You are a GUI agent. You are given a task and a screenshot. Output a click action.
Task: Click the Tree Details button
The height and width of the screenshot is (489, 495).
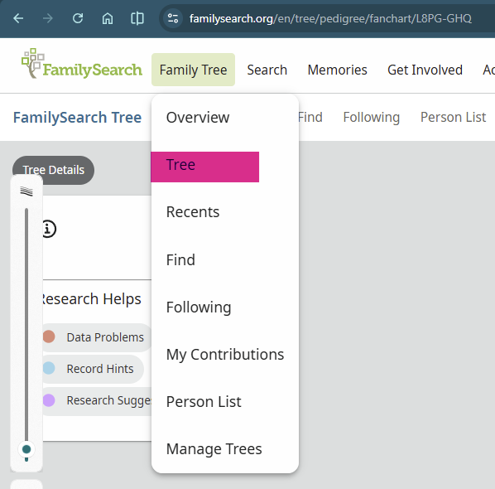tap(53, 170)
